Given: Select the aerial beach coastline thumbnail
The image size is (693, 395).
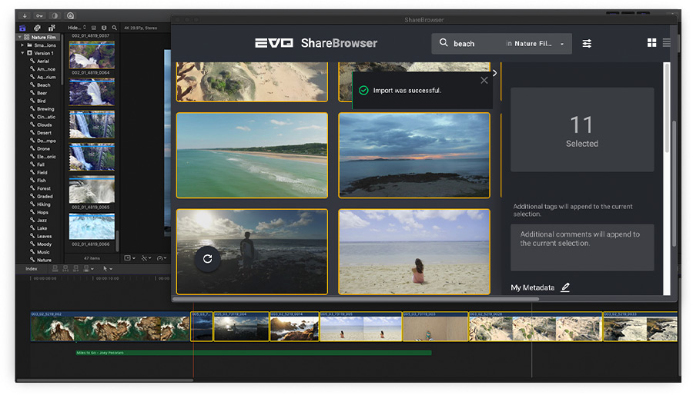Looking at the screenshot, I should pyautogui.click(x=252, y=155).
